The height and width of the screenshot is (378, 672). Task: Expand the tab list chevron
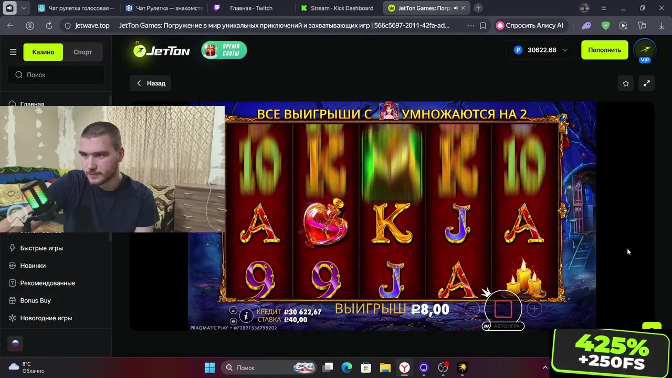click(x=24, y=8)
